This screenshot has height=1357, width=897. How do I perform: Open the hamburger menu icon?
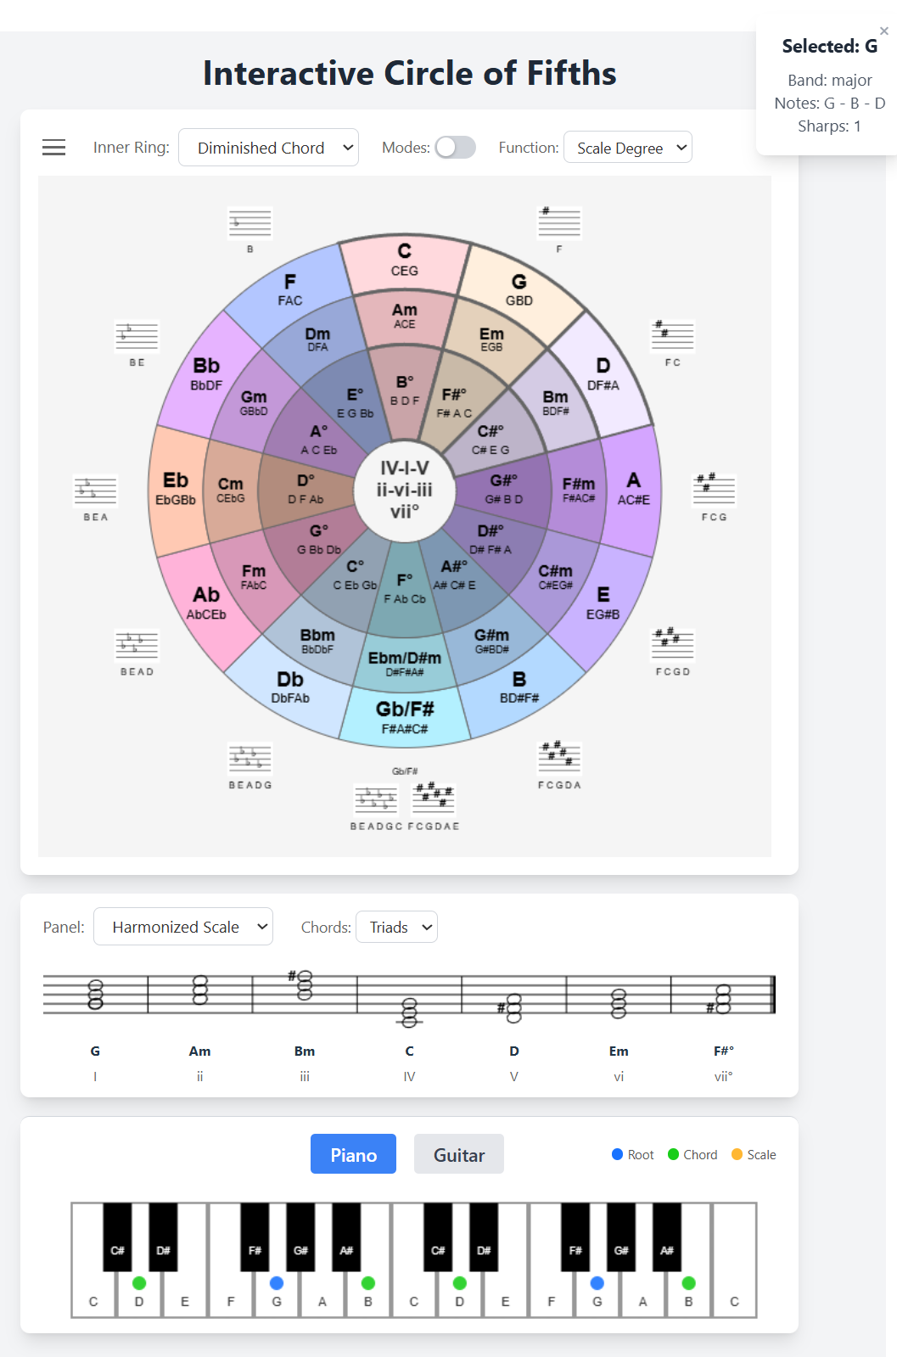[53, 148]
